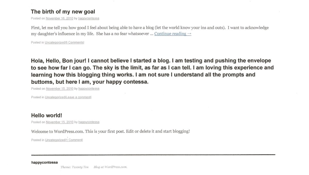Image resolution: width=309 pixels, height=175 pixels.
Task: Click happycontessa author link under the Hola post
Action: coord(89,88)
